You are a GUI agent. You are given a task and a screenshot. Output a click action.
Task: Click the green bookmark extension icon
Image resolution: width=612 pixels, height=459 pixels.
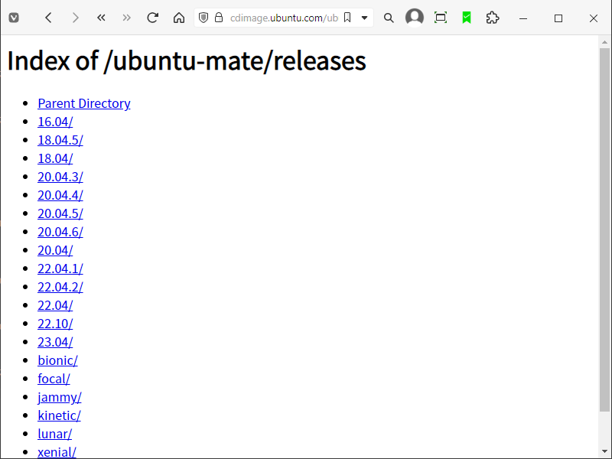point(467,18)
